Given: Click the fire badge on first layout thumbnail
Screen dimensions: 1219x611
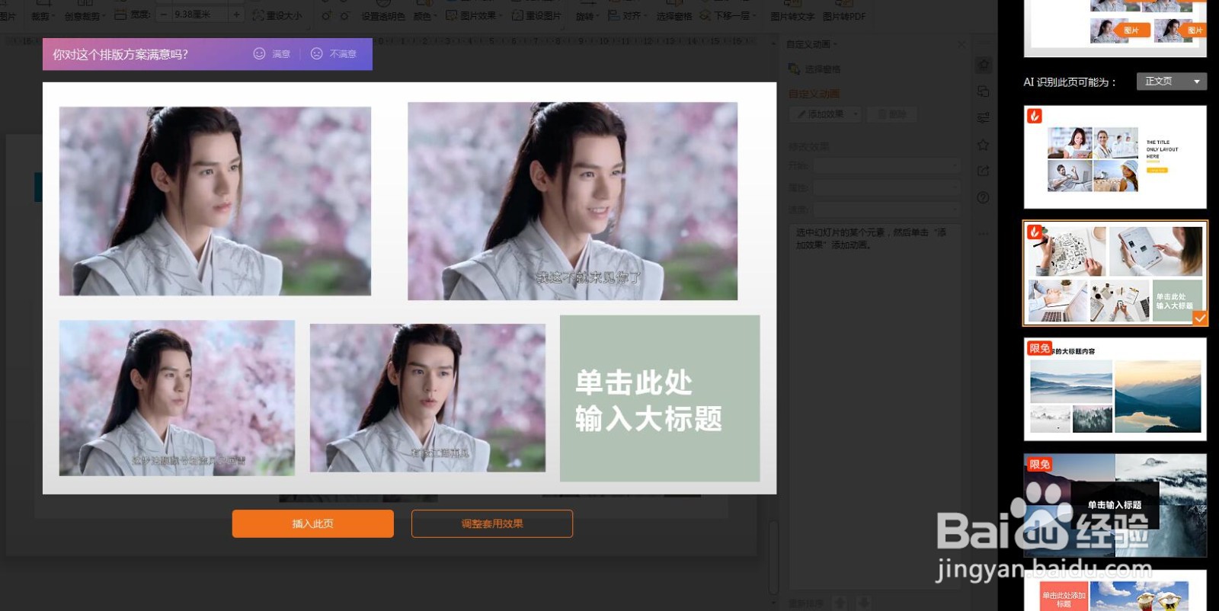Looking at the screenshot, I should (1034, 116).
